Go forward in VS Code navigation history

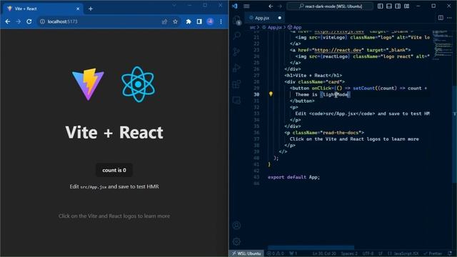280,6
